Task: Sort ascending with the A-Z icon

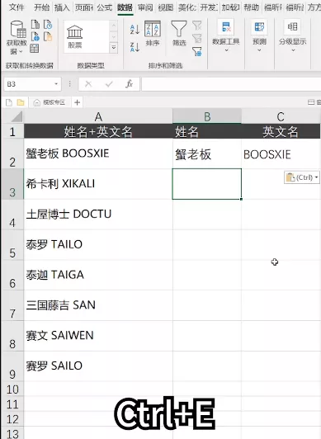Action: (135, 30)
